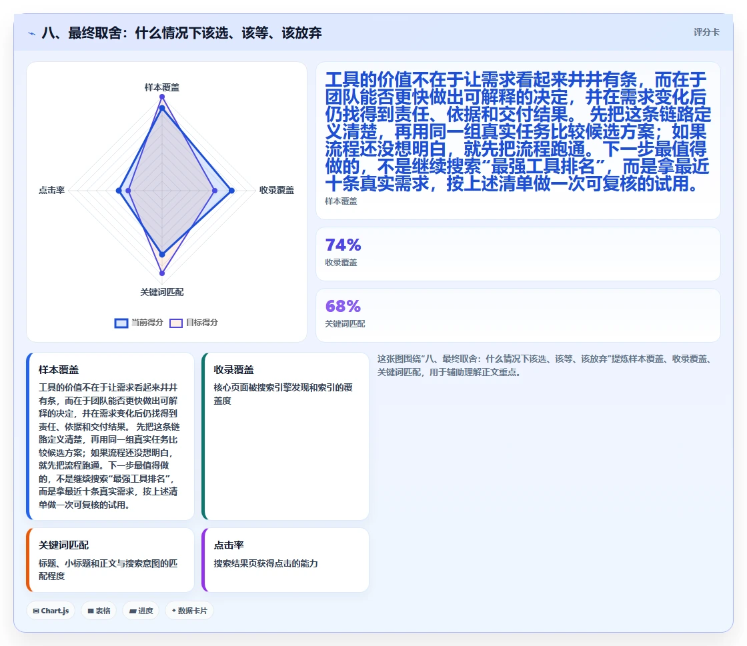Click the large blue summary paragraph
The height and width of the screenshot is (646, 747).
click(518, 131)
